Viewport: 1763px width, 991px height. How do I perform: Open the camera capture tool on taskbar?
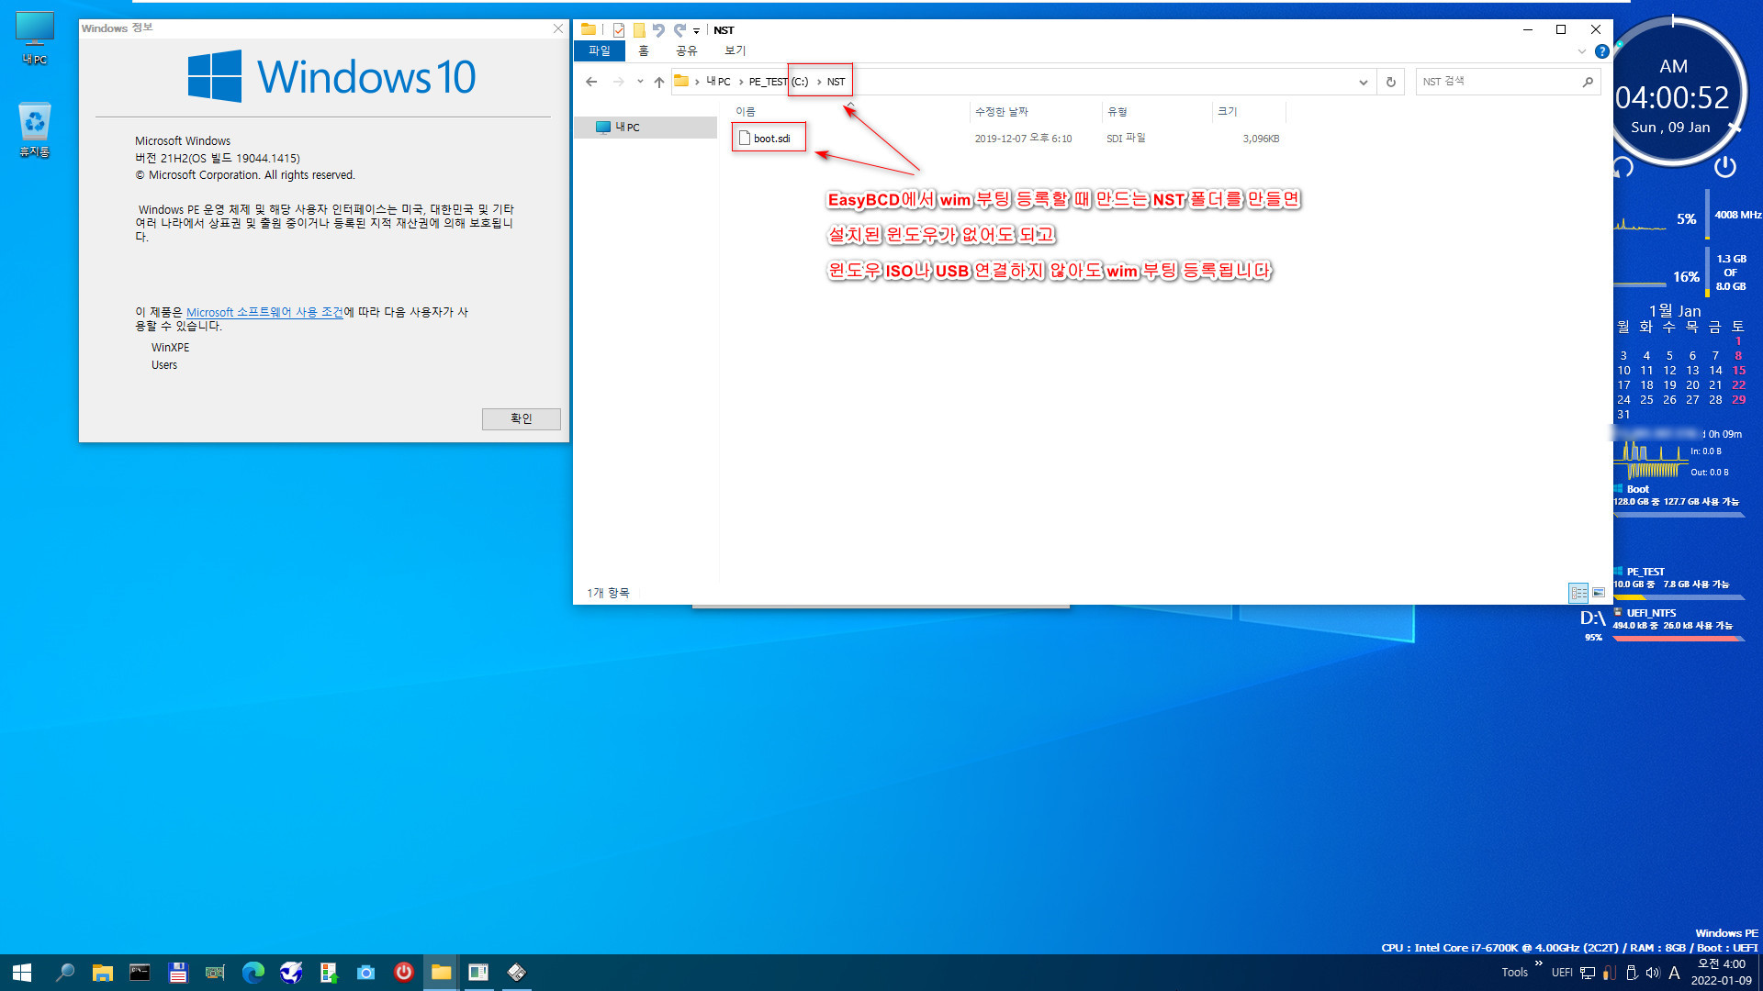[x=365, y=973]
